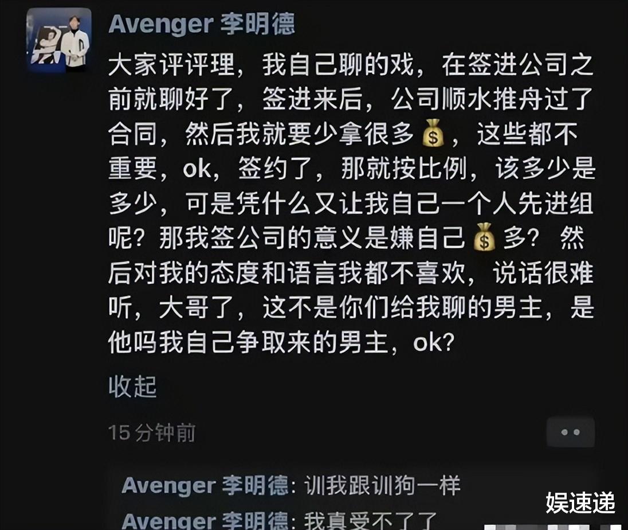Viewport: 628px width, 530px height.
Task: Click the post line starting 听，大哥了
Action: click(351, 307)
